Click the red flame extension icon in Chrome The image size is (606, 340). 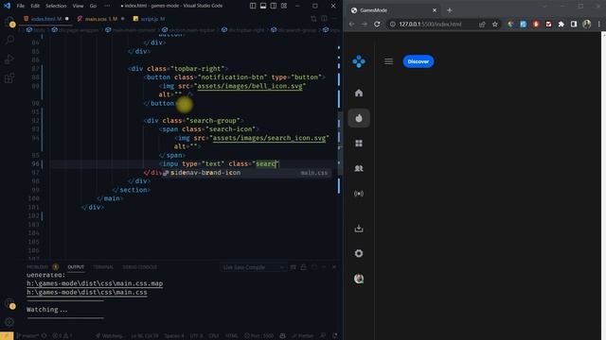[536, 24]
